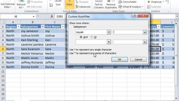Click Edit Links in Connections group
Screen dimensions: 179x101
tap(34, 7)
